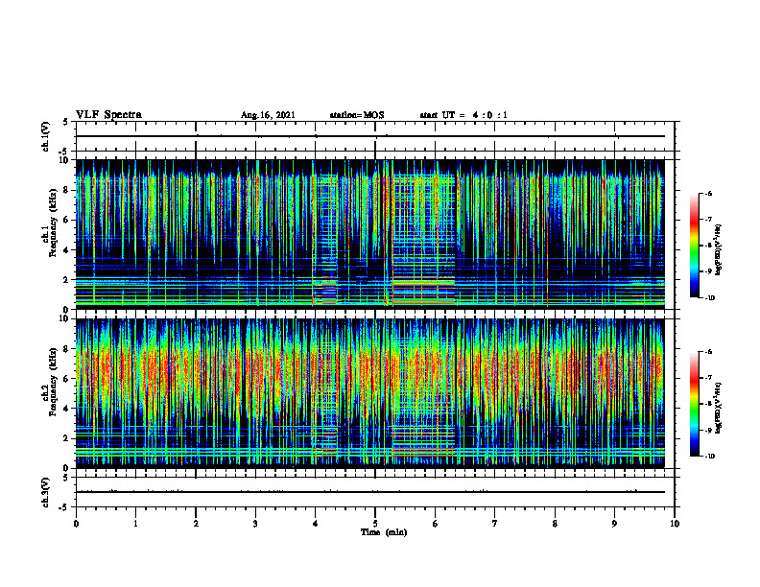Click time axis tick label "1"
This screenshot has height=587, width=760.
135,524
